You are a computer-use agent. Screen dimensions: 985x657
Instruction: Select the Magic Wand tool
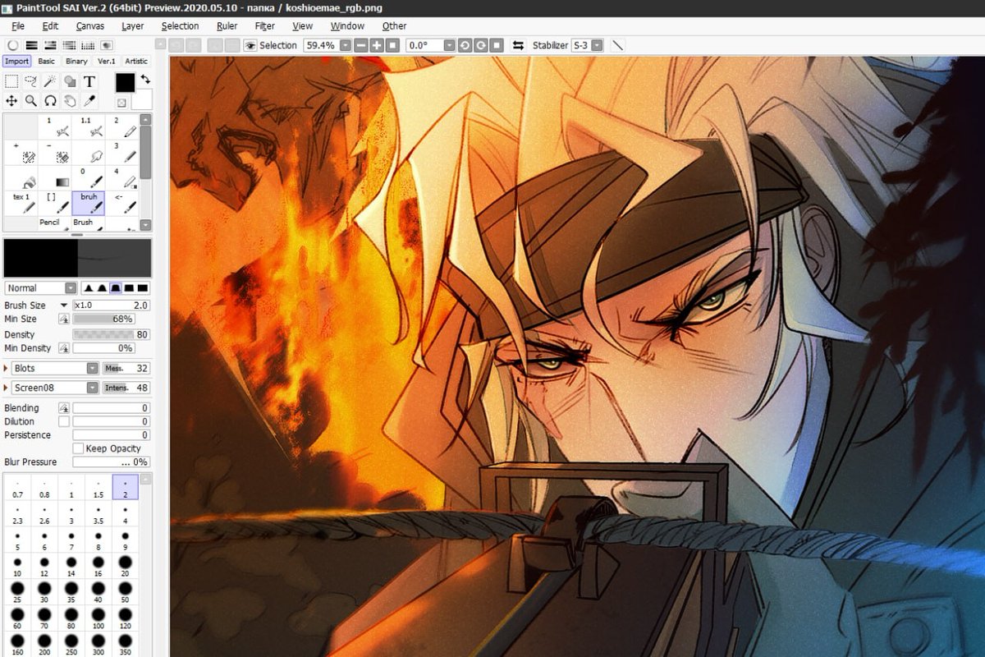(51, 81)
